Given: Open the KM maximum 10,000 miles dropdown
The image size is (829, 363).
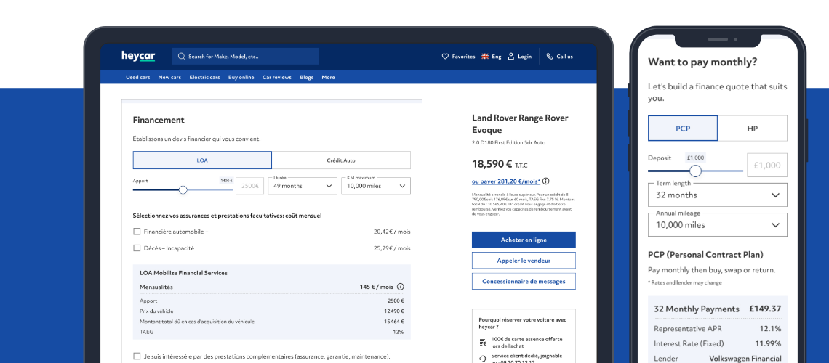Looking at the screenshot, I should point(376,186).
